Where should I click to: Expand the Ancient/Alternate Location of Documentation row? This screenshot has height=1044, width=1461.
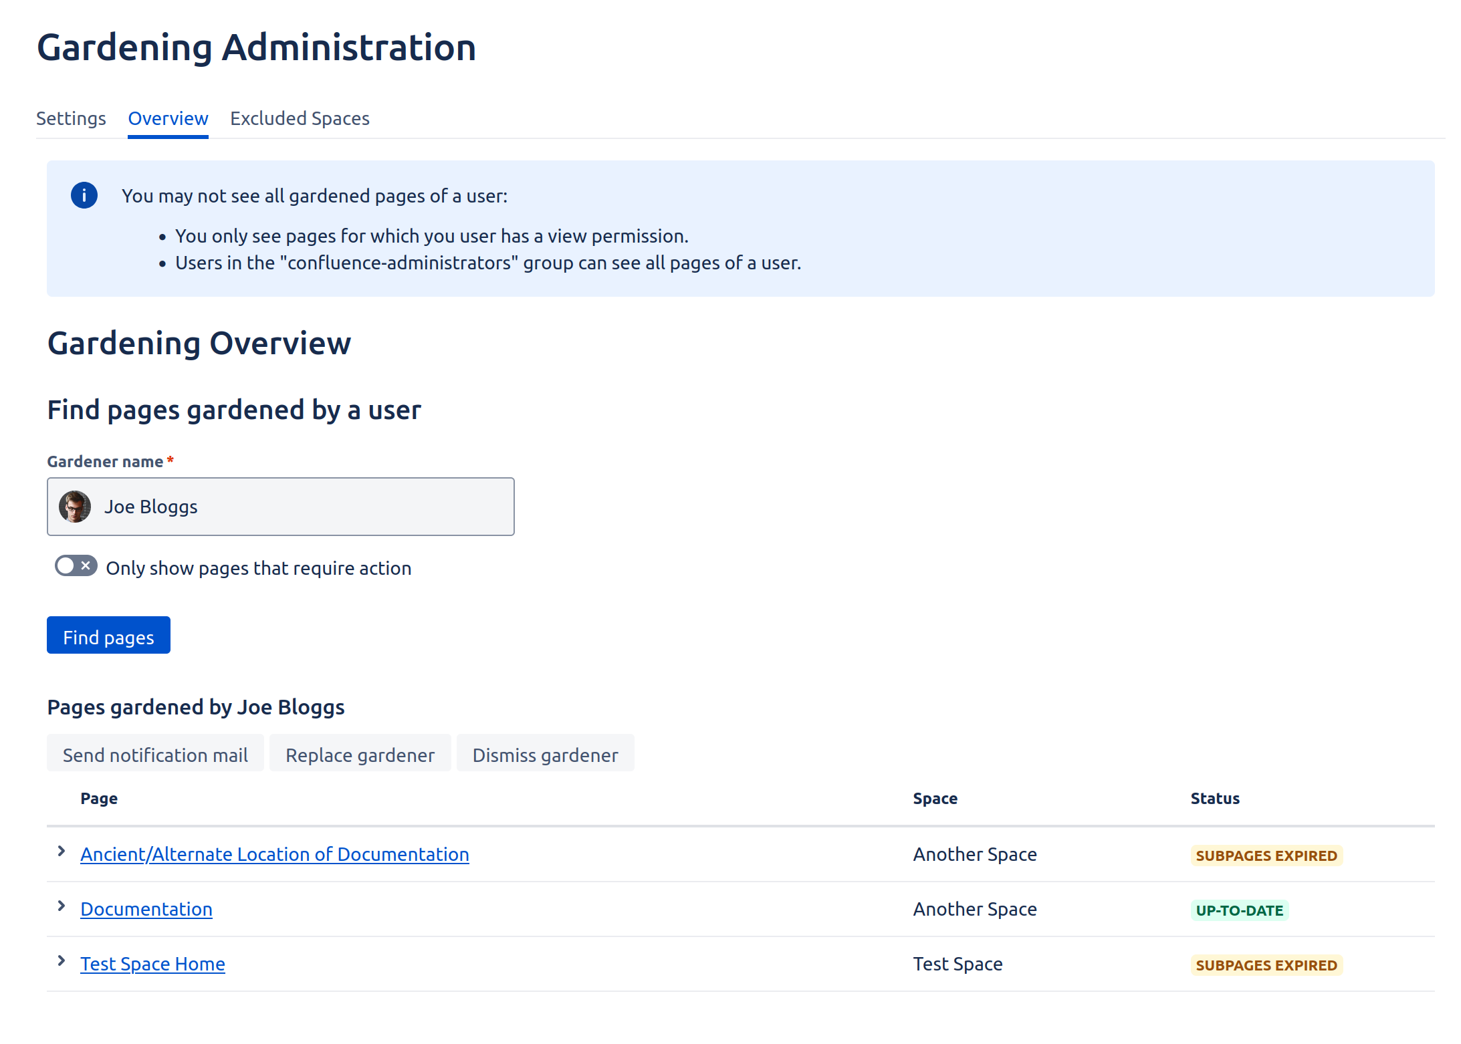tap(62, 851)
